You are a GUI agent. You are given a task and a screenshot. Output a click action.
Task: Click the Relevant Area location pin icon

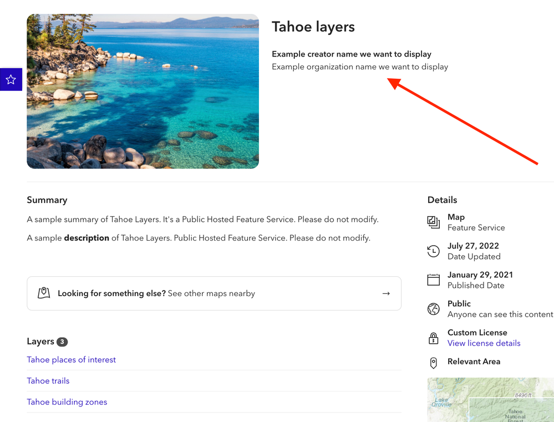click(434, 363)
